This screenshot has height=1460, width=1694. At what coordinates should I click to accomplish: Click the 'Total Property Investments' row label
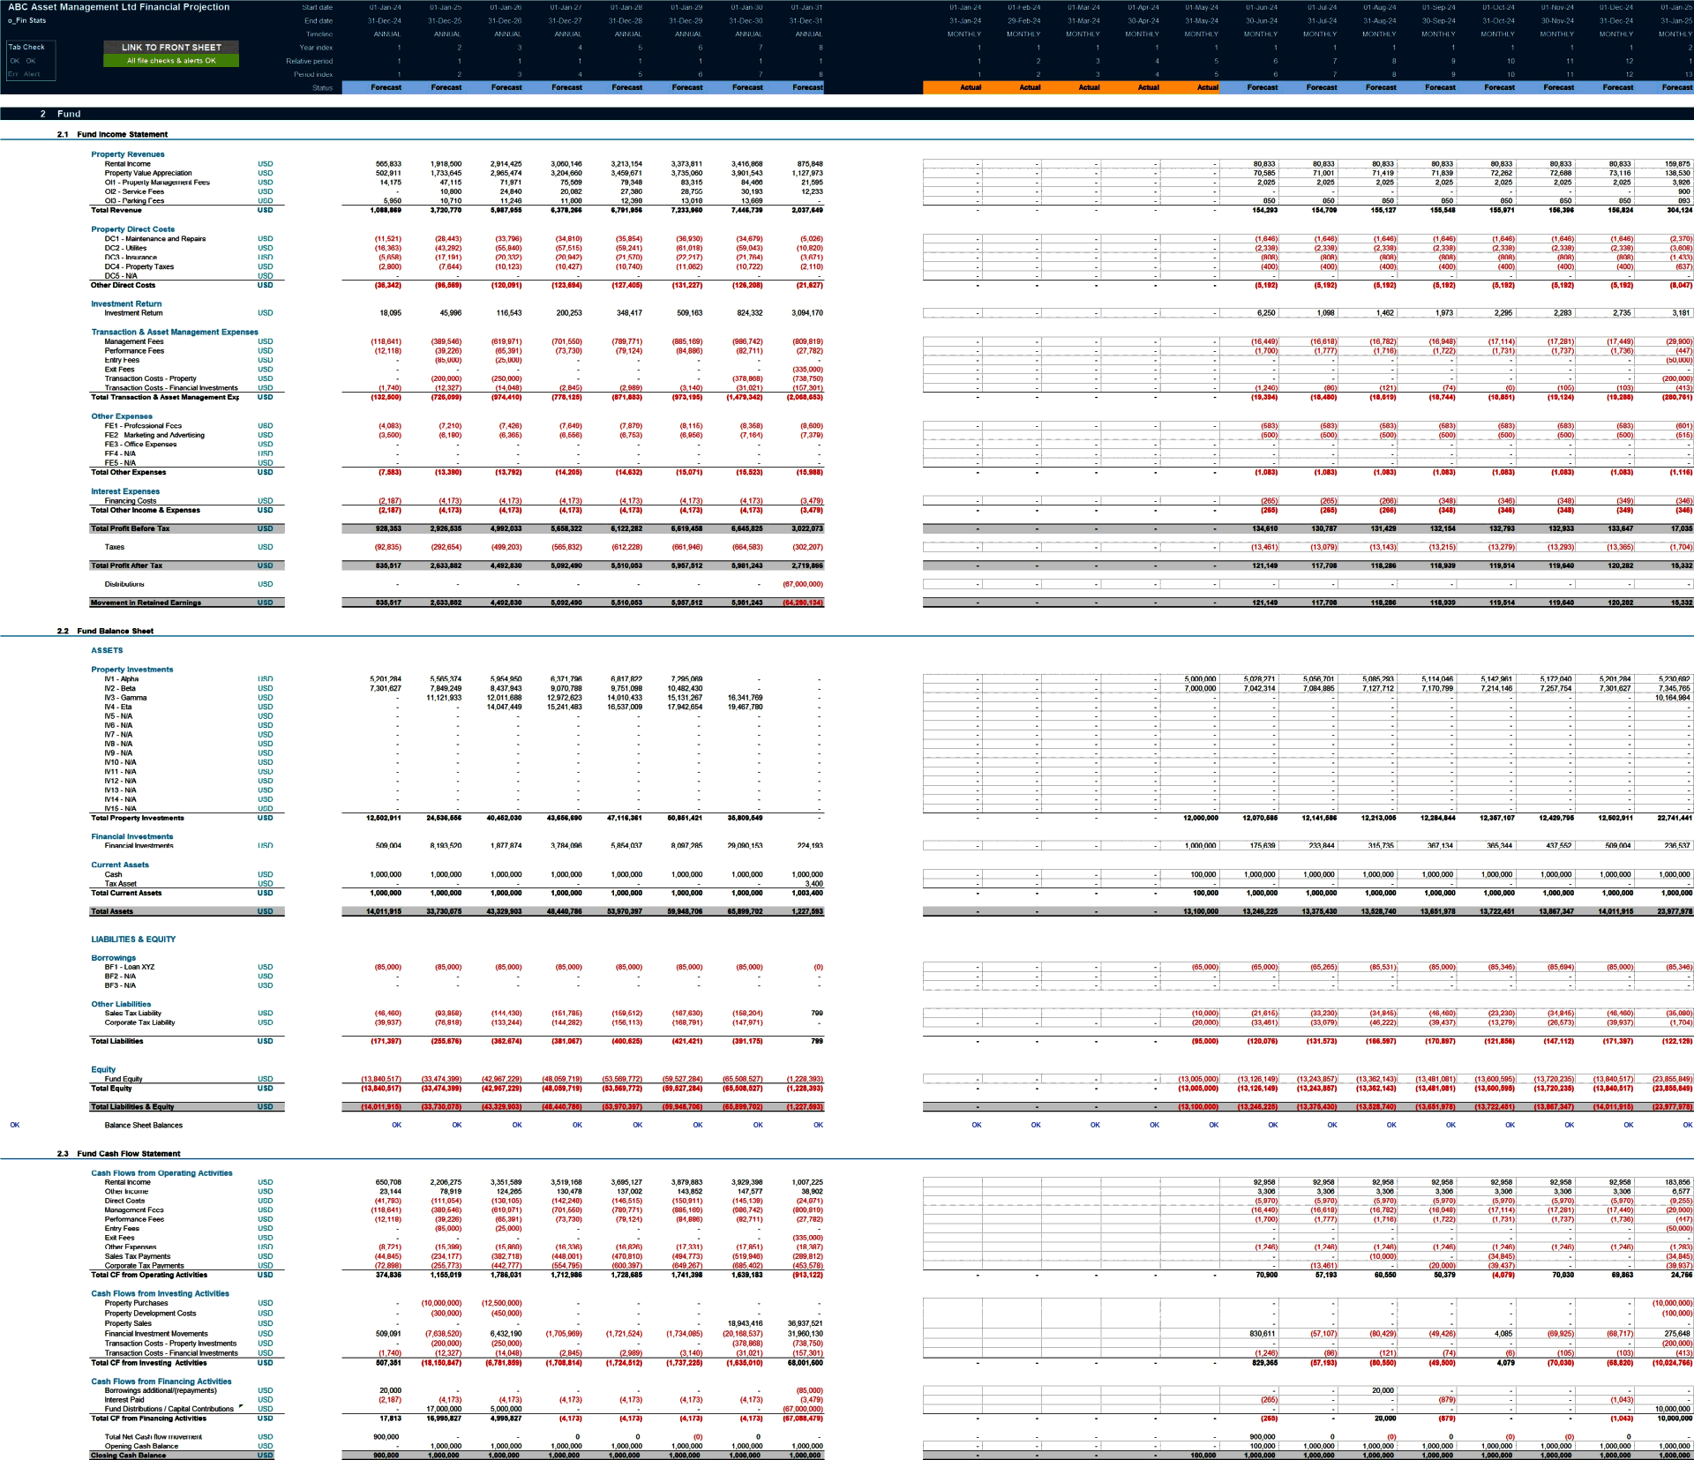(x=138, y=818)
